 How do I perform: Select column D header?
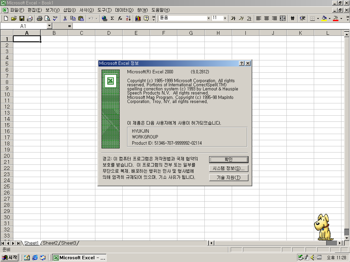tap(109, 33)
